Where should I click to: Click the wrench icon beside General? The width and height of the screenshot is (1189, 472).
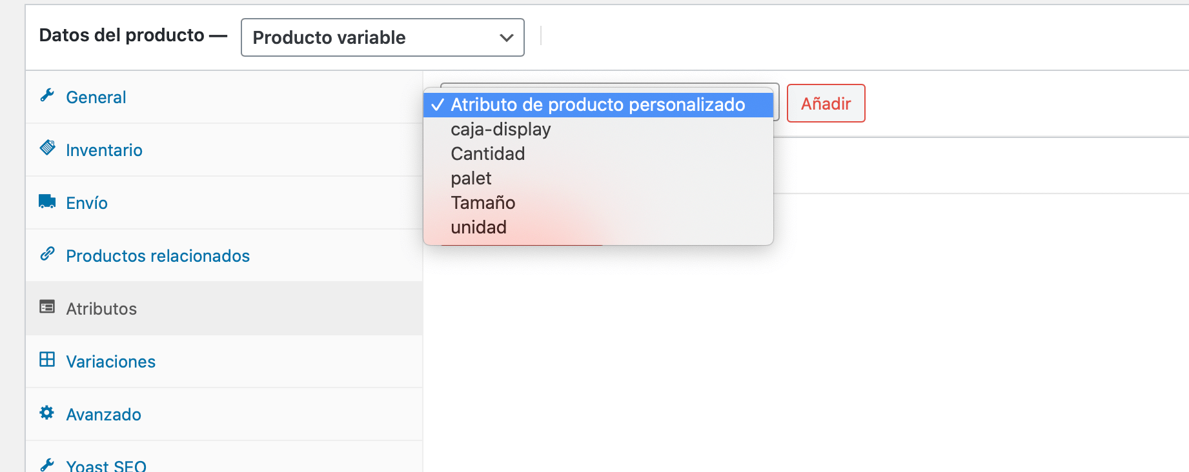coord(47,95)
